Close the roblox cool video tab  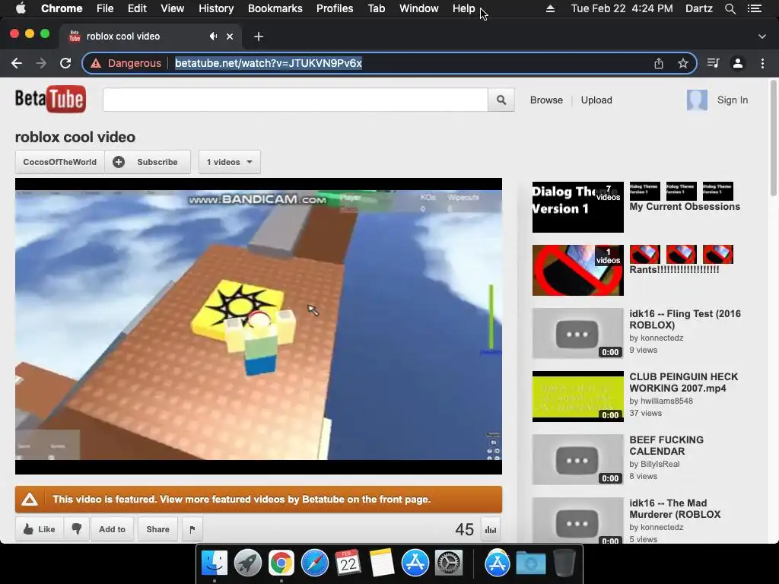[230, 36]
